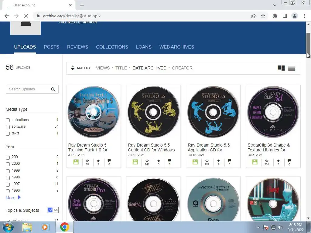This screenshot has width=311, height=233.
Task: Click favorites star on Ray Dream 5.5 Application CD card
Action: [x=218, y=161]
